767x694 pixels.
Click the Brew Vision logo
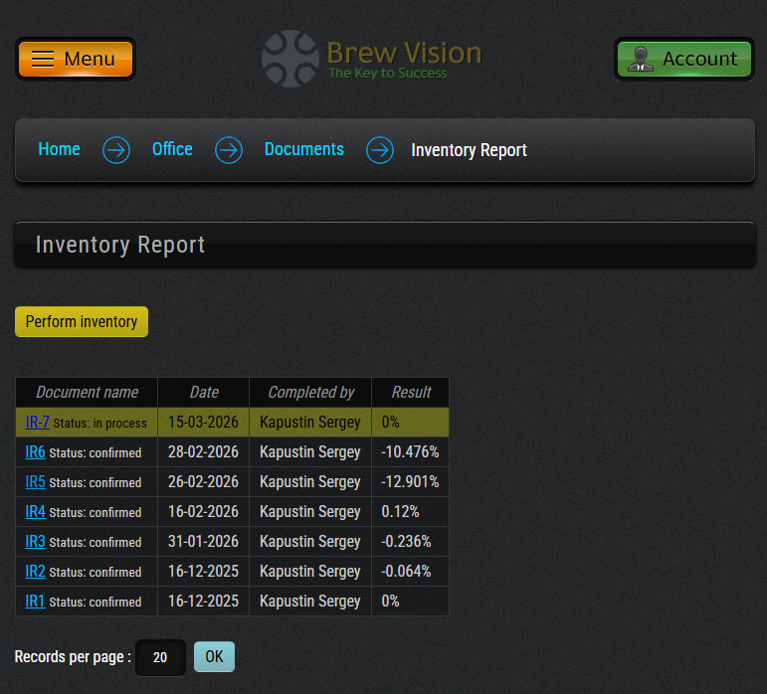(x=372, y=59)
